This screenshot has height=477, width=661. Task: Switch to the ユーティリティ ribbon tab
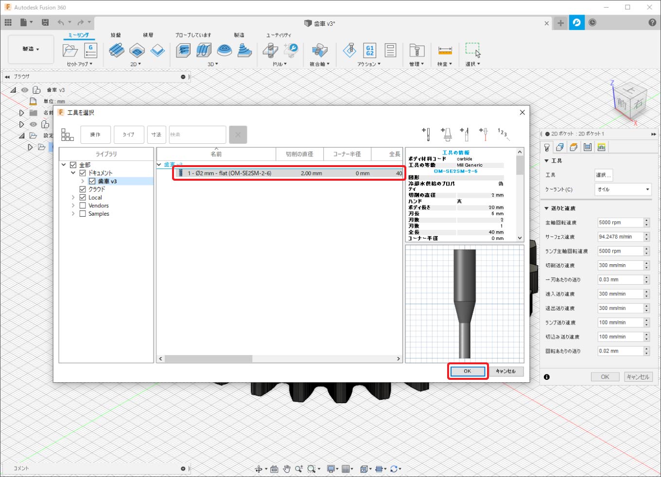click(278, 35)
